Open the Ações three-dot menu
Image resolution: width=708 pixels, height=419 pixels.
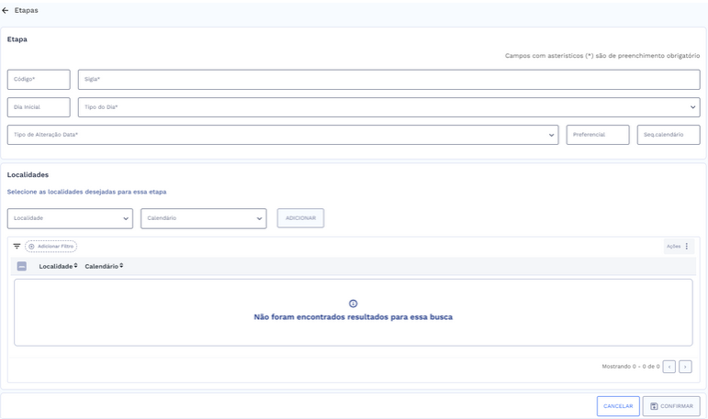pyautogui.click(x=687, y=247)
